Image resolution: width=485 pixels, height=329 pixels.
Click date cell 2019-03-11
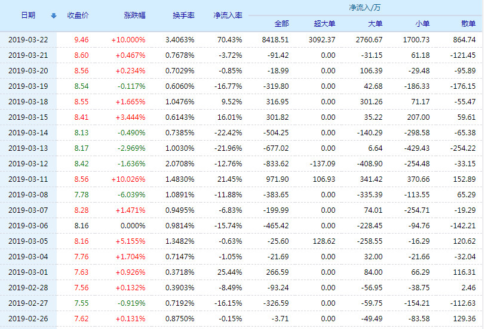pyautogui.click(x=28, y=179)
